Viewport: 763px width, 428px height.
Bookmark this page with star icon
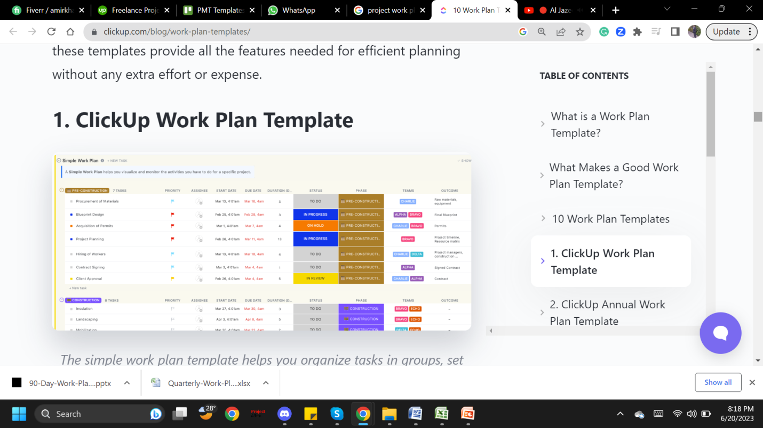(580, 32)
